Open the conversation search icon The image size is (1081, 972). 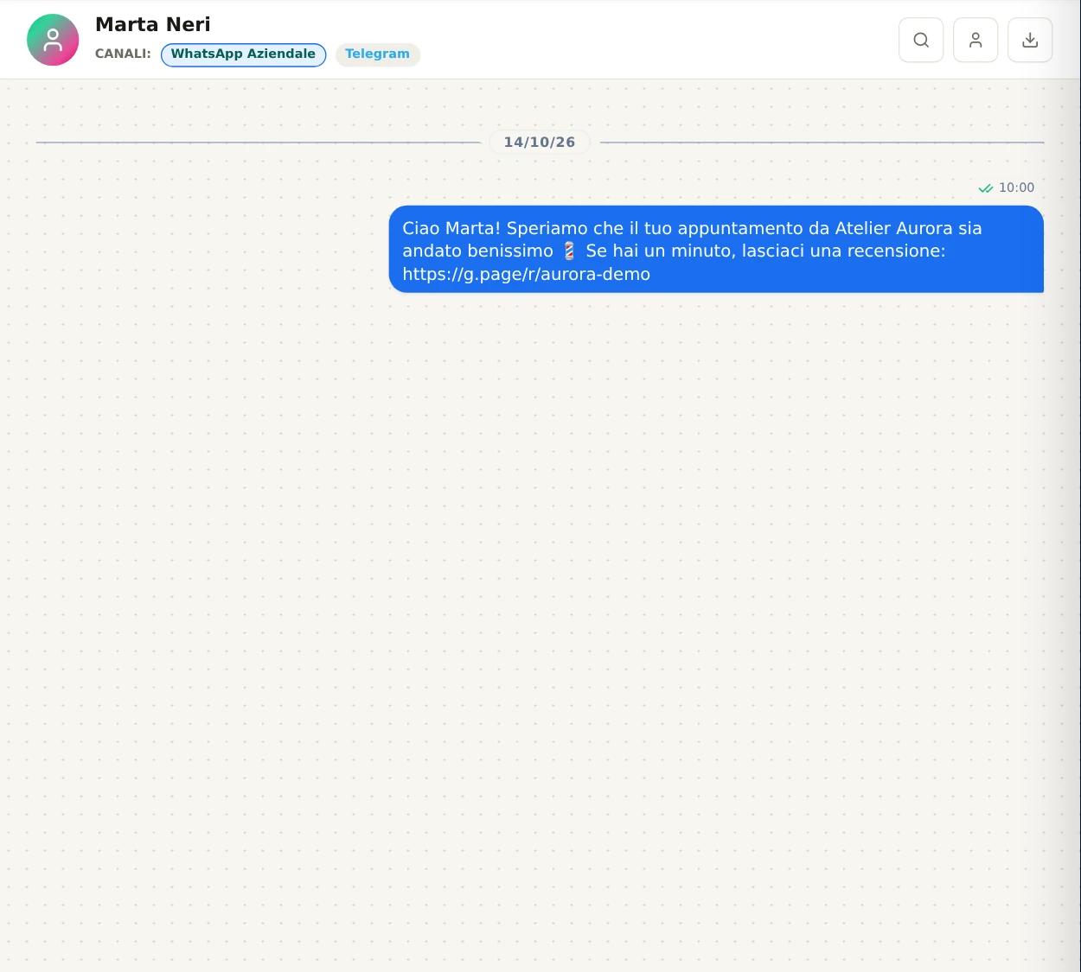point(921,40)
